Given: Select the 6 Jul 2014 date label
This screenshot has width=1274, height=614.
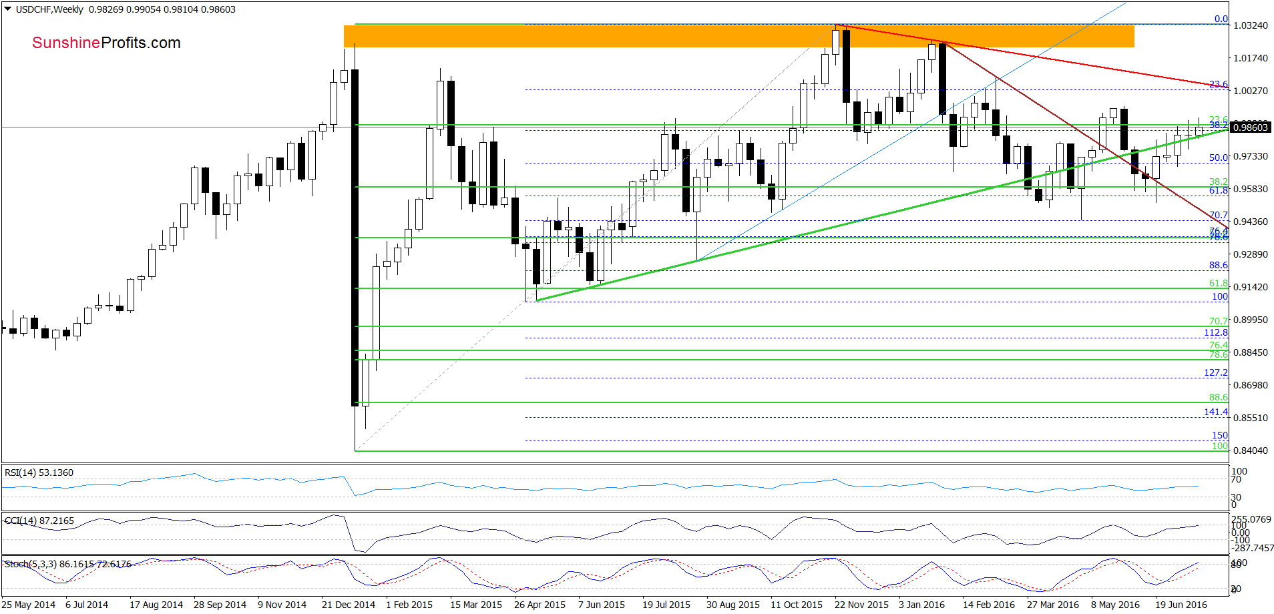Looking at the screenshot, I should (x=87, y=605).
